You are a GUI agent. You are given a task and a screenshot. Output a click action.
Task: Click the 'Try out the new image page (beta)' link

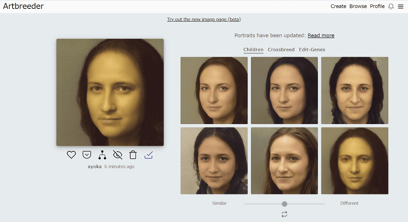204,19
